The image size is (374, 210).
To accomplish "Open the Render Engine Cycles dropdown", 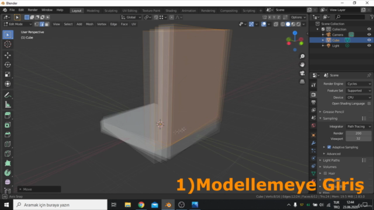I will 359,84.
